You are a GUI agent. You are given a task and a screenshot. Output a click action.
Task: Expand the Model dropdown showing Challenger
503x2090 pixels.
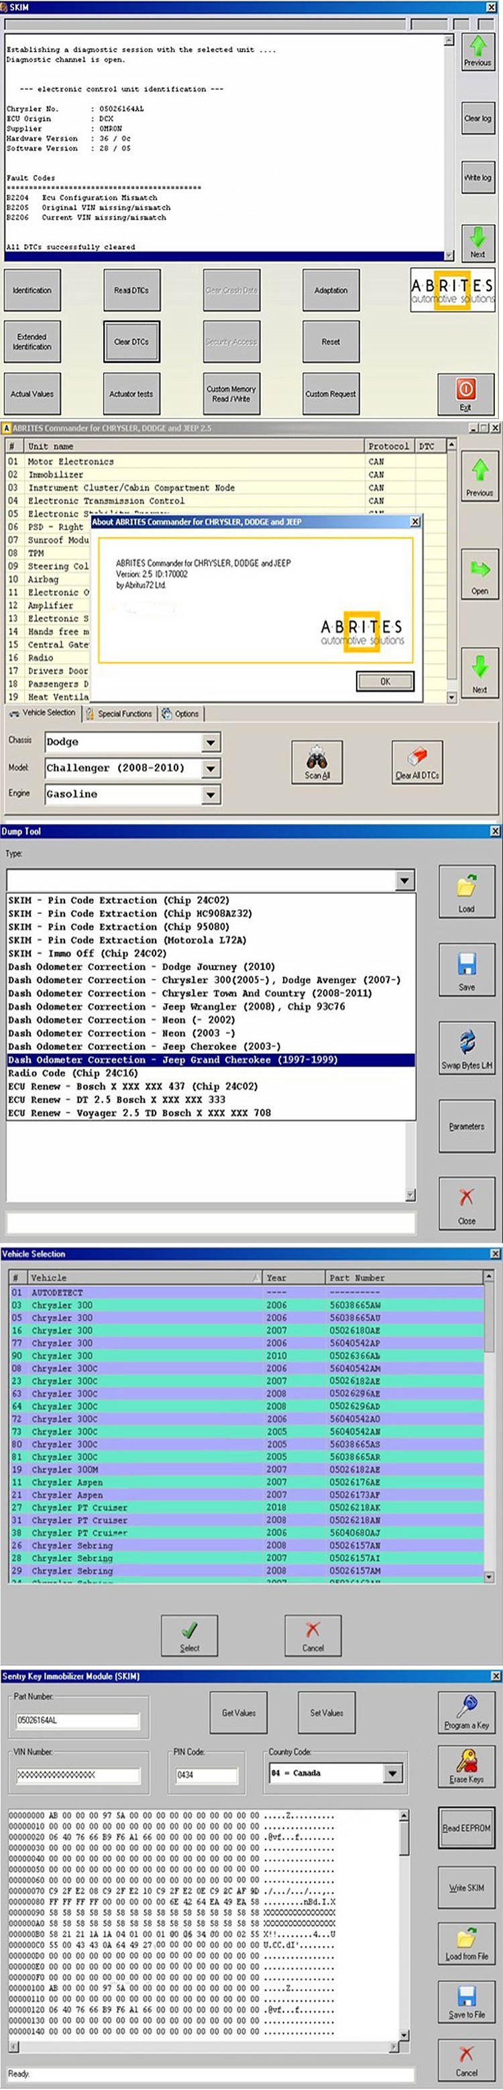[x=210, y=768]
